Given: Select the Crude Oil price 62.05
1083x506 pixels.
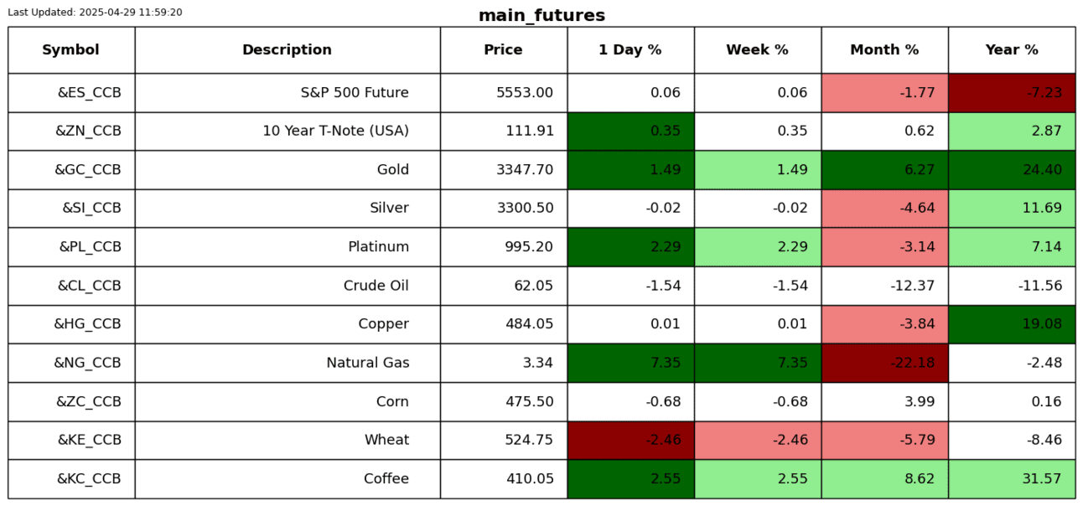Looking at the screenshot, I should [x=534, y=286].
